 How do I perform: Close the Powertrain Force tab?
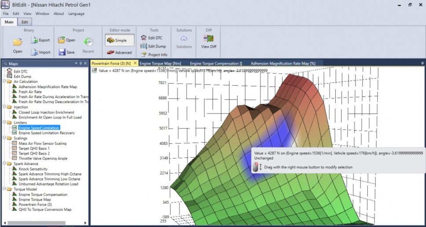point(135,63)
